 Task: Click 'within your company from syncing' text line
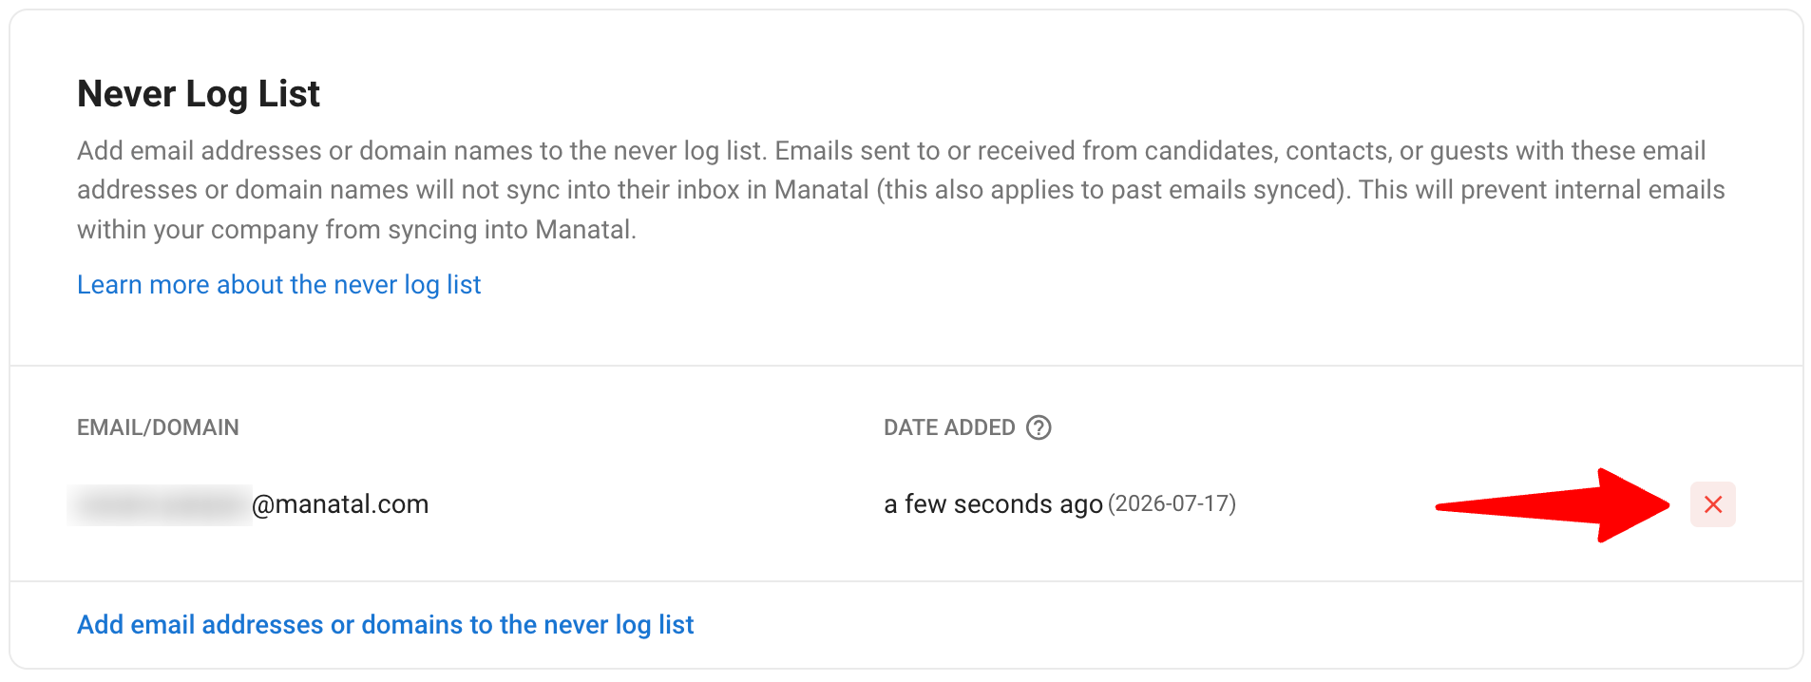356,230
